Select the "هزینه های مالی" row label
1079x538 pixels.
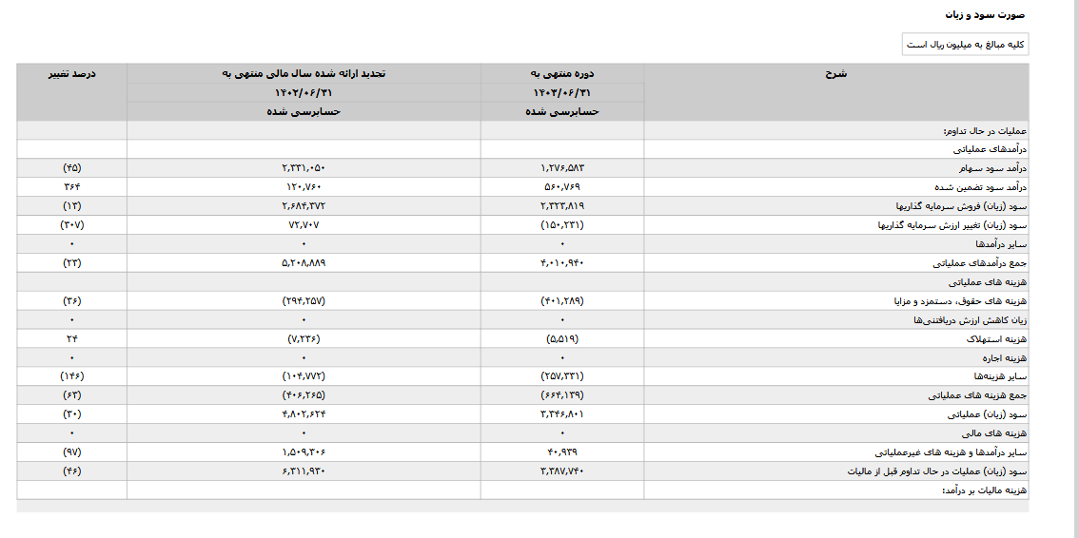point(997,433)
